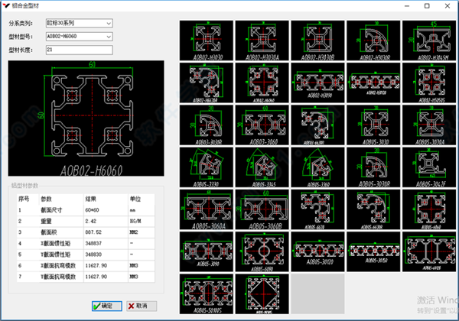The width and height of the screenshot is (459, 321).
Task: Select the AOB05-3030R rounded profile thumbnail
Action: coord(373,167)
